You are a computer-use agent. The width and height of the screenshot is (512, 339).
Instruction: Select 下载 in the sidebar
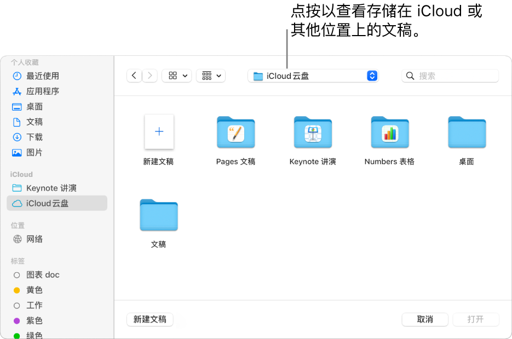pyautogui.click(x=57, y=137)
